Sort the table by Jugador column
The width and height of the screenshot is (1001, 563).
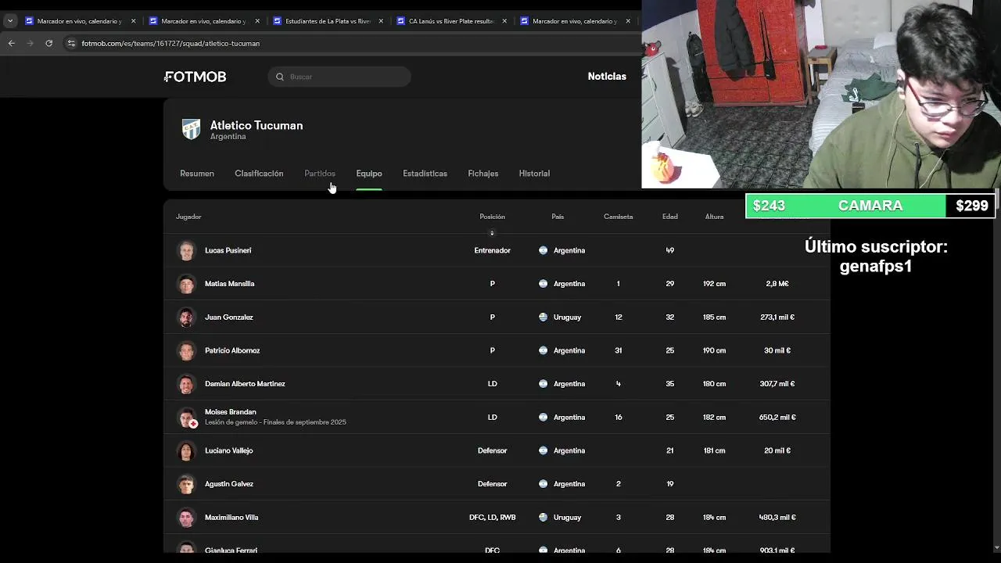[188, 217]
